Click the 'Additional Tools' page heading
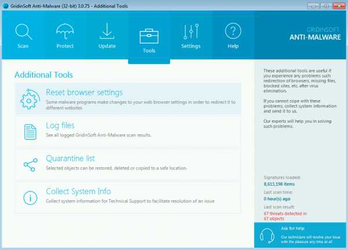Screen dimensions: 348x250 pyautogui.click(x=43, y=75)
